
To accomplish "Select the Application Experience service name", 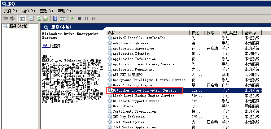I will tap(133, 48).
